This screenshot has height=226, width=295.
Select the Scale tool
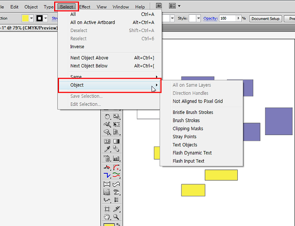tap(116, 116)
